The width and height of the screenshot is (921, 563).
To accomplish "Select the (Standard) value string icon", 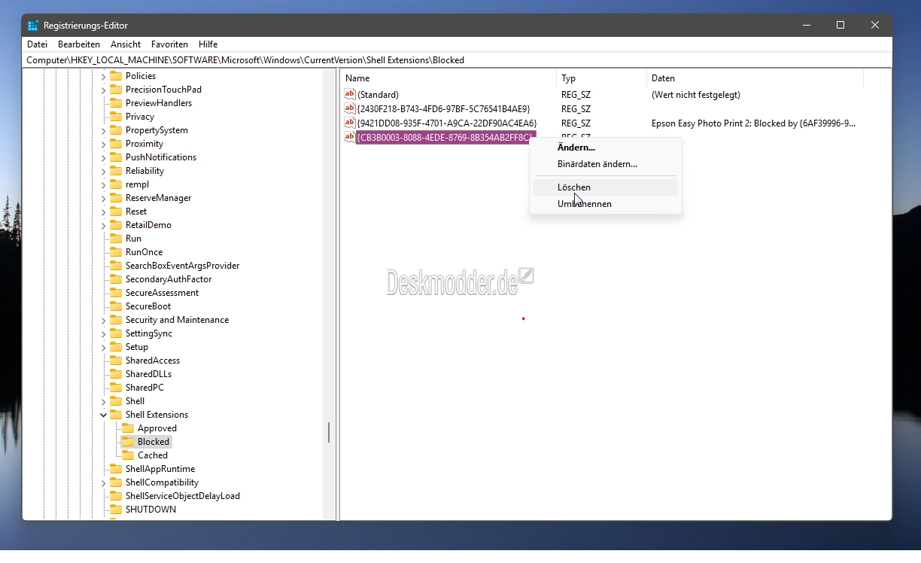I will click(349, 94).
